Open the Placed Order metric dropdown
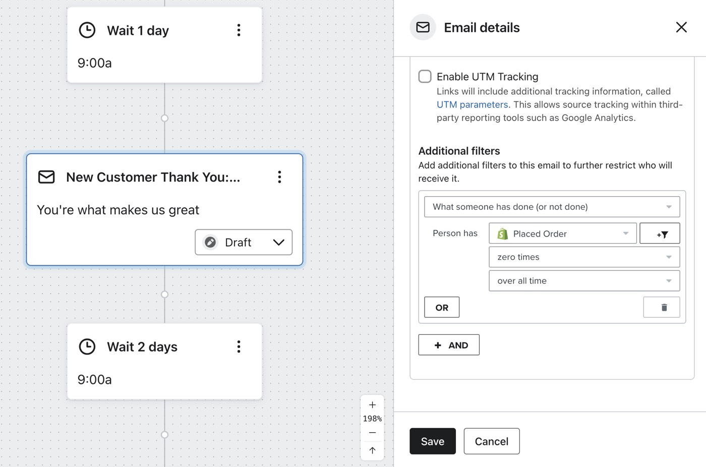Image resolution: width=706 pixels, height=467 pixels. (x=562, y=233)
